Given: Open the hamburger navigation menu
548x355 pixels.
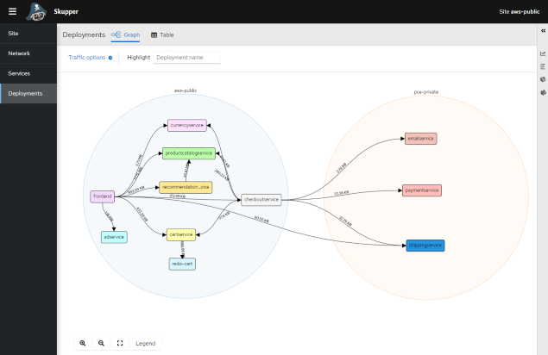Looking at the screenshot, I should (x=13, y=11).
